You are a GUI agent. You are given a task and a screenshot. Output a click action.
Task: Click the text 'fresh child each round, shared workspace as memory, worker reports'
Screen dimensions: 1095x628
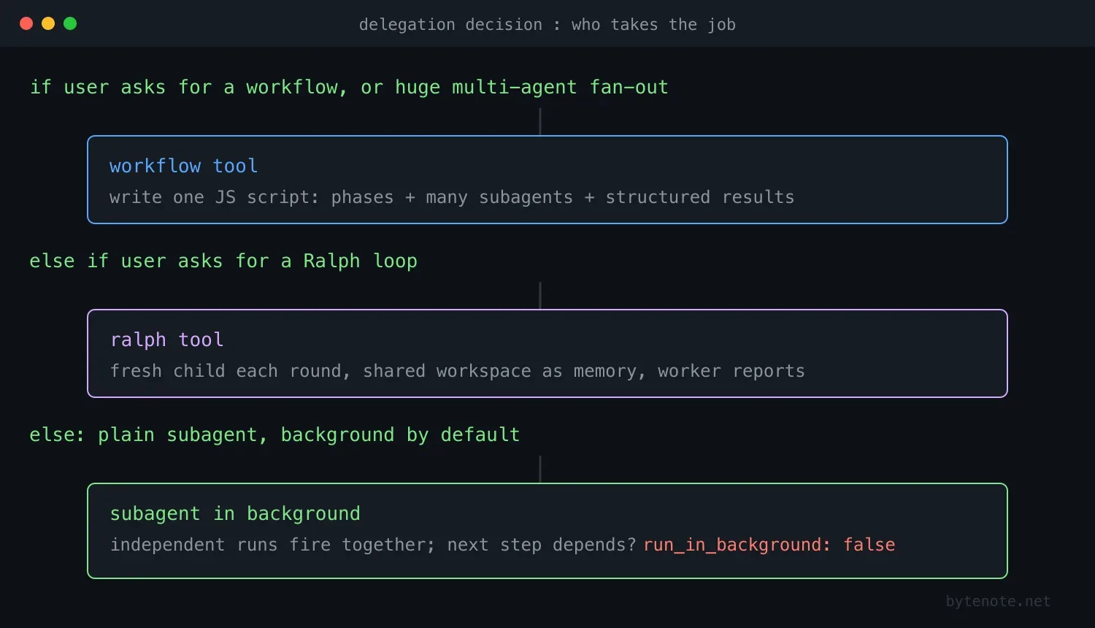pos(457,371)
